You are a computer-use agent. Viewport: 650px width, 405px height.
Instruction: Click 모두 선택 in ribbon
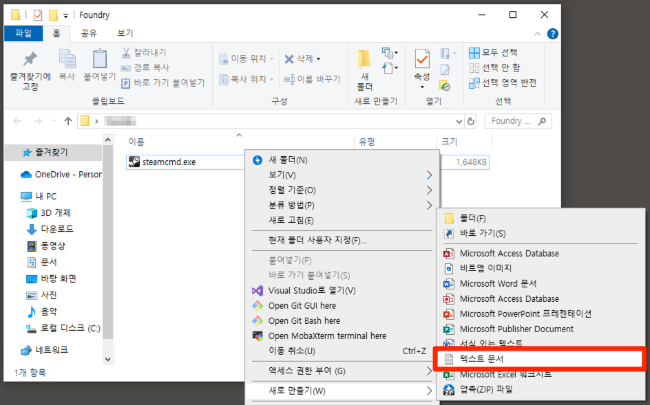pos(493,52)
